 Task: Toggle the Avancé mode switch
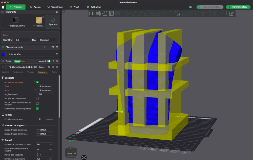click(x=49, y=61)
